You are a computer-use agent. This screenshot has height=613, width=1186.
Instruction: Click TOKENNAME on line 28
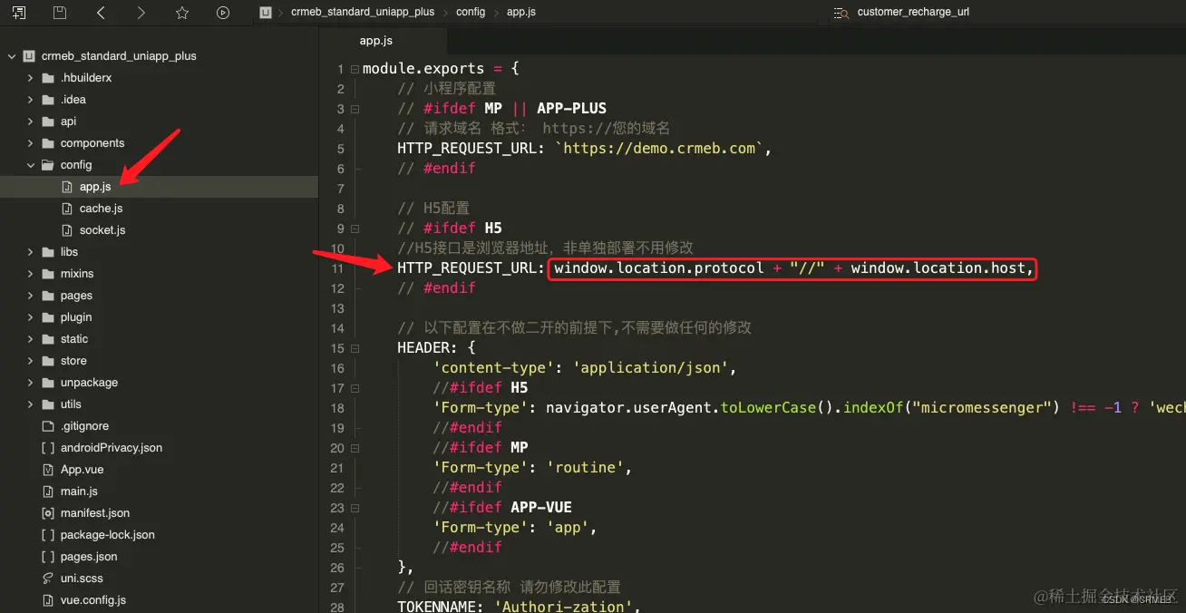[x=437, y=608]
